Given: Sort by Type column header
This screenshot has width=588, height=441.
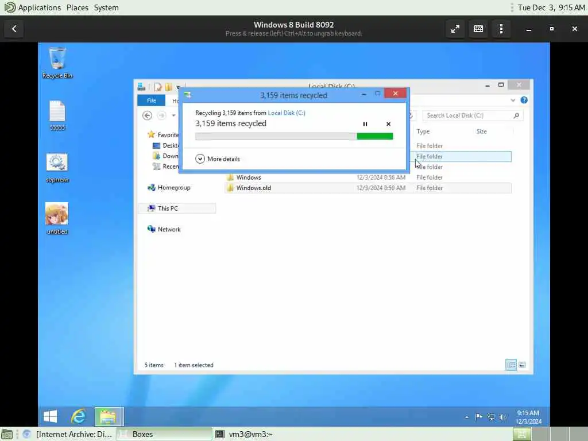Looking at the screenshot, I should [423, 131].
